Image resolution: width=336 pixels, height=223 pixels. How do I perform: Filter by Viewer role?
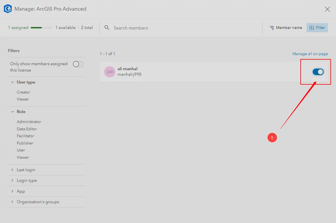pyautogui.click(x=23, y=157)
